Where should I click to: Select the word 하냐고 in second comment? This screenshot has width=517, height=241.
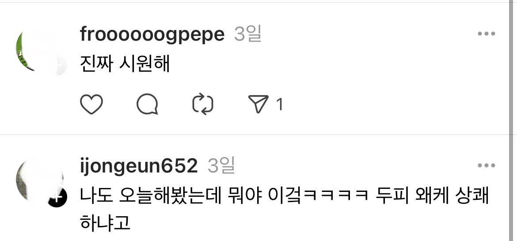click(x=105, y=223)
